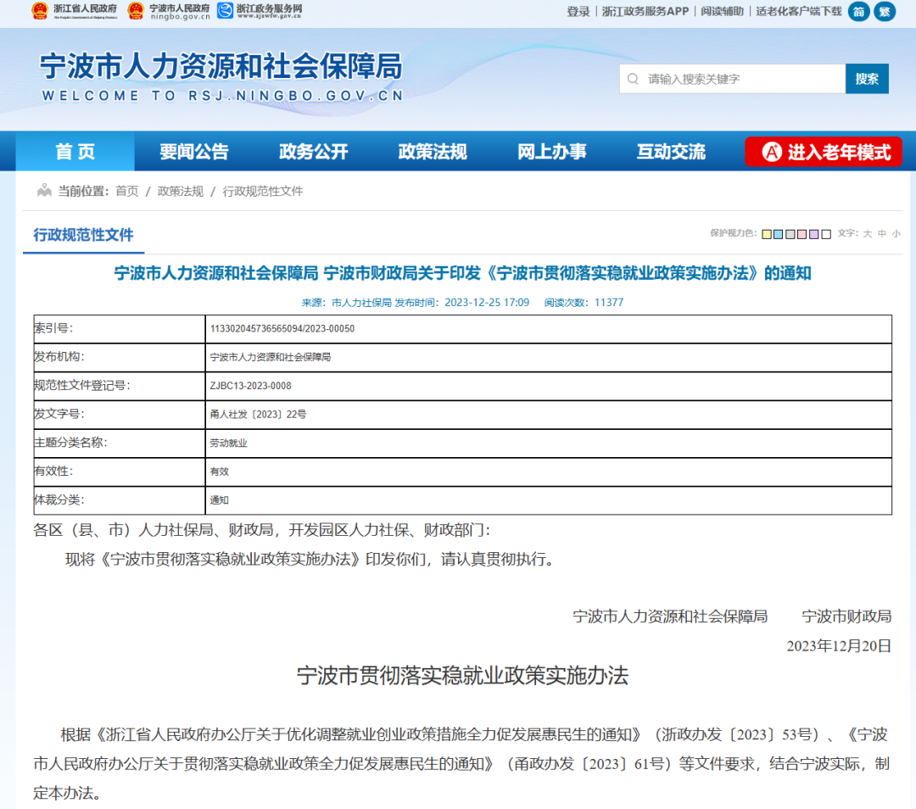Set text size to 中 (medium)
Viewport: 916px width, 809px height.
coord(882,234)
